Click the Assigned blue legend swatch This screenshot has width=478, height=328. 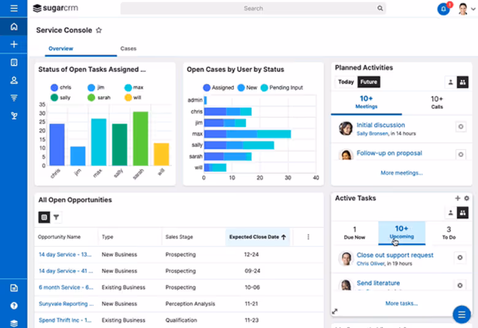click(207, 88)
